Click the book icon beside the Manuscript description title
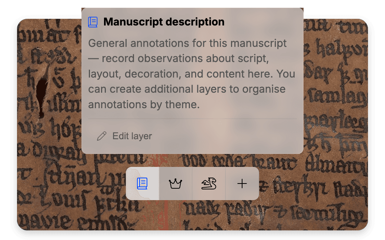The height and width of the screenshot is (240, 385). pyautogui.click(x=93, y=22)
